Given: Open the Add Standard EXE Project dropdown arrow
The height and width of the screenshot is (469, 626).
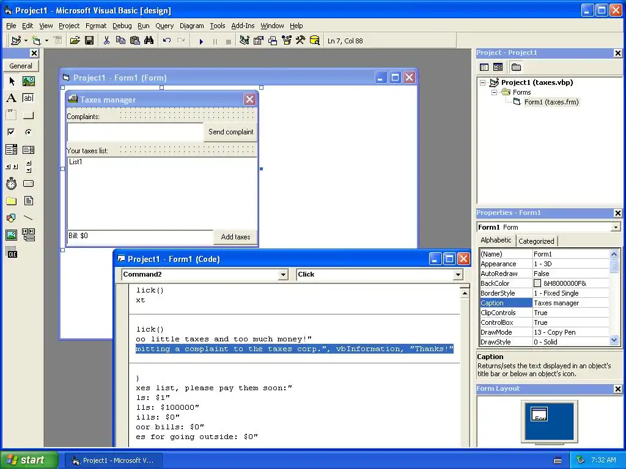Looking at the screenshot, I should click(26, 41).
